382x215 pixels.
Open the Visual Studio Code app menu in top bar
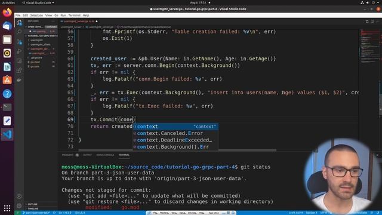click(x=38, y=2)
